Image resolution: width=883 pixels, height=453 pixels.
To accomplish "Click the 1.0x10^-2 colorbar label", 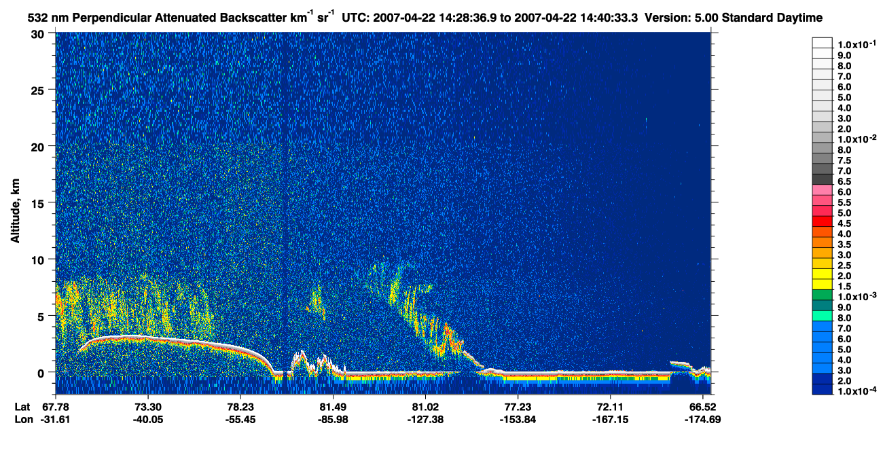I will click(x=857, y=139).
